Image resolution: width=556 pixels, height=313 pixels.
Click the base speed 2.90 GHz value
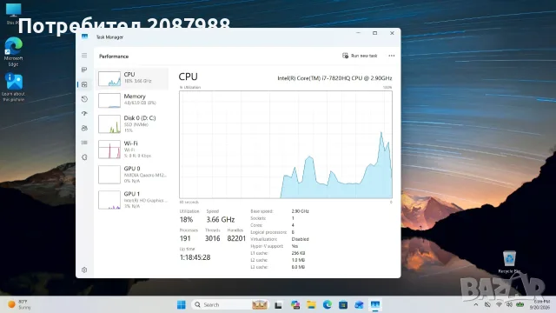click(300, 211)
